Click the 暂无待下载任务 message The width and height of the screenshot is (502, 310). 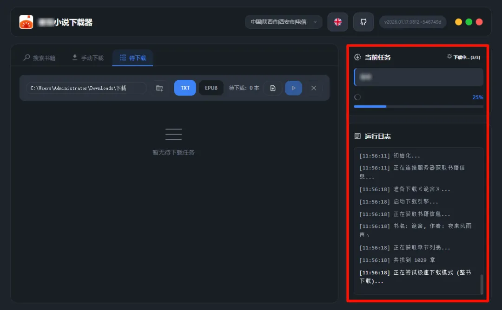pos(173,152)
